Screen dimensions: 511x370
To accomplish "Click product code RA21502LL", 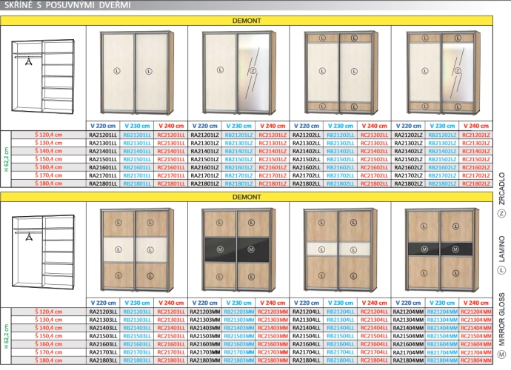I will coord(307,159).
